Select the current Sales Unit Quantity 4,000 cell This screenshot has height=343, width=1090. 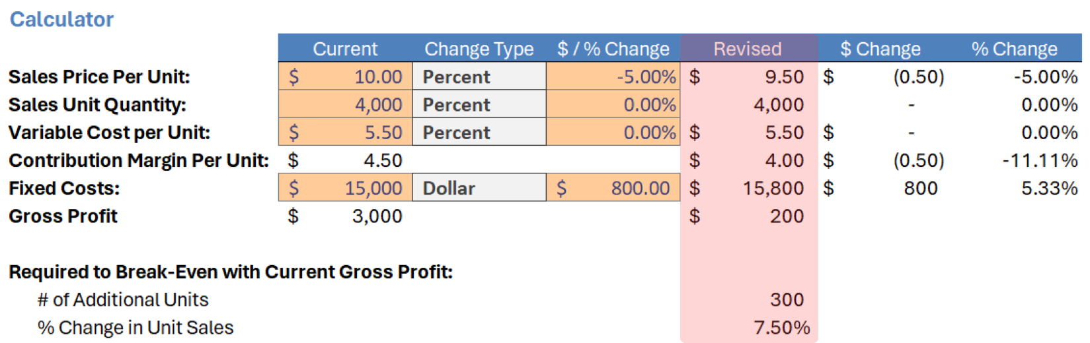coord(345,104)
